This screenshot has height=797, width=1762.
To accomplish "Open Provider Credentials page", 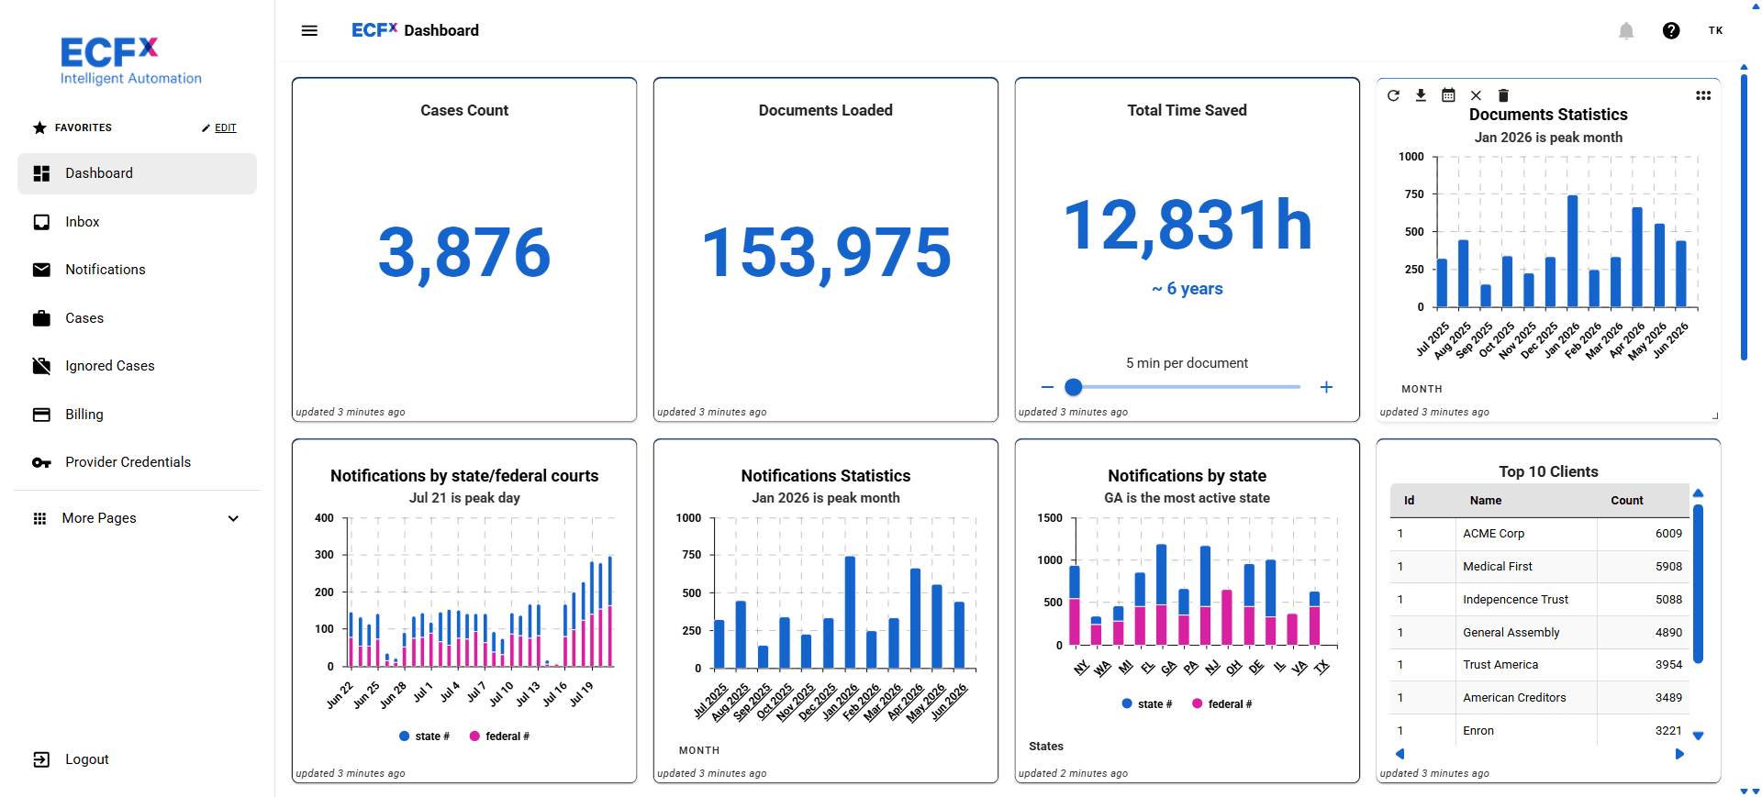I will tap(137, 462).
